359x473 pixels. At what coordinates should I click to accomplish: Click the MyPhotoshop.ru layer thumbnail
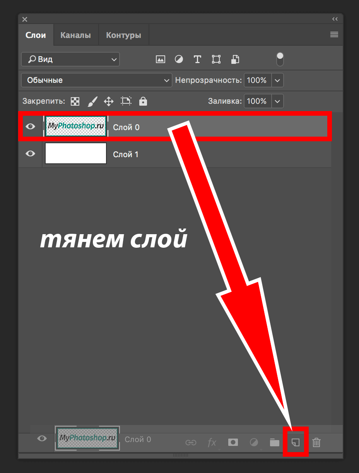point(75,126)
